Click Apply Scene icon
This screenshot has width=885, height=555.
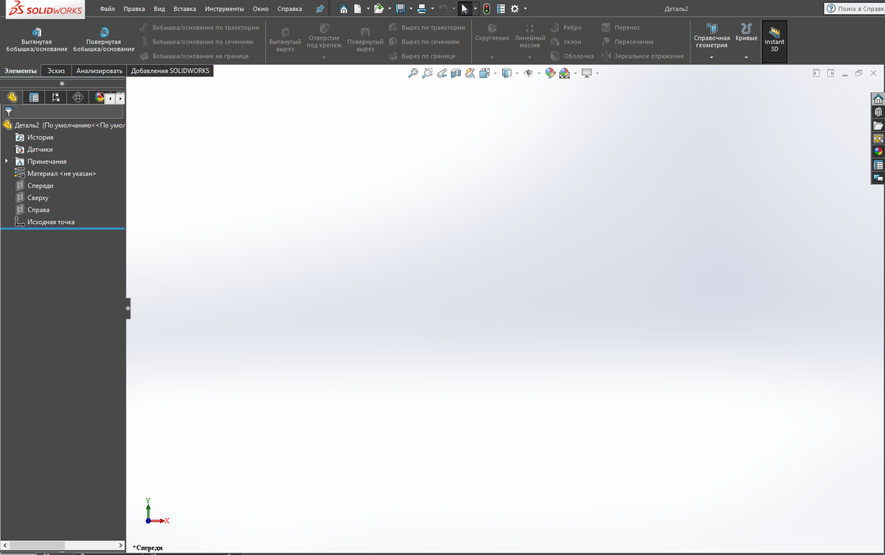[x=564, y=73]
